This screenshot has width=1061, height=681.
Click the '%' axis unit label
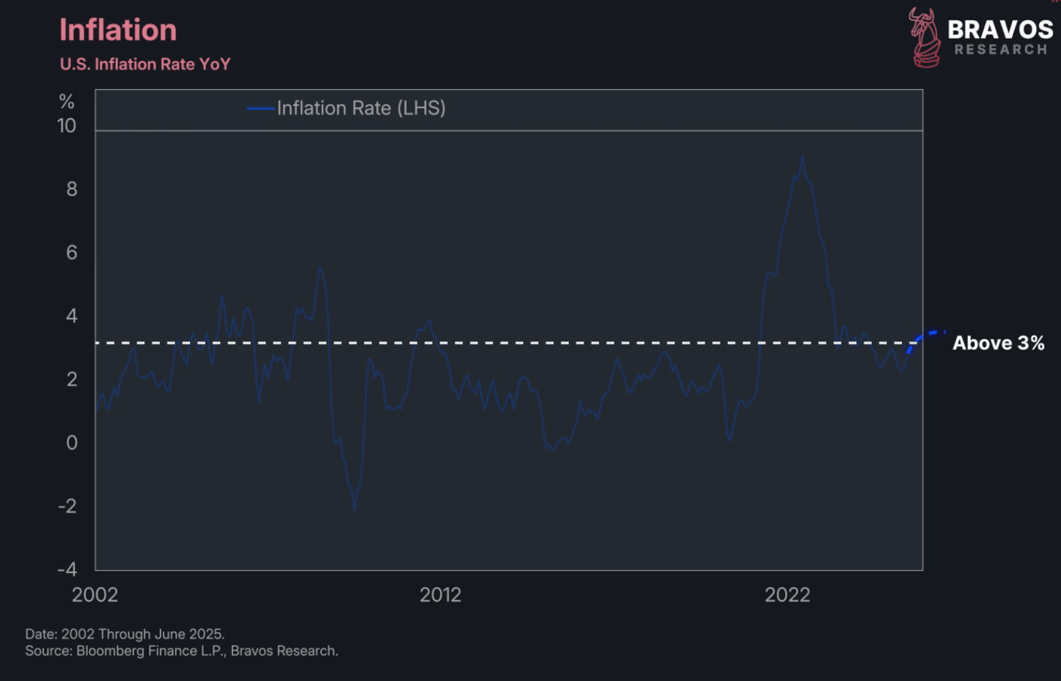pyautogui.click(x=67, y=102)
